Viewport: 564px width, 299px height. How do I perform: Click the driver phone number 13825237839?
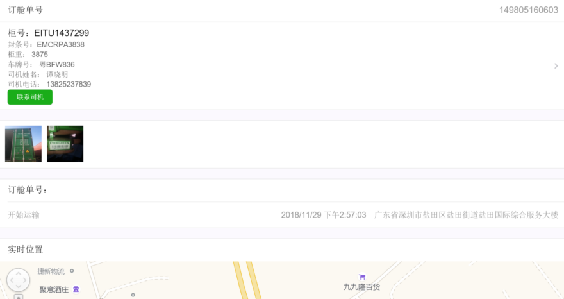tap(69, 84)
